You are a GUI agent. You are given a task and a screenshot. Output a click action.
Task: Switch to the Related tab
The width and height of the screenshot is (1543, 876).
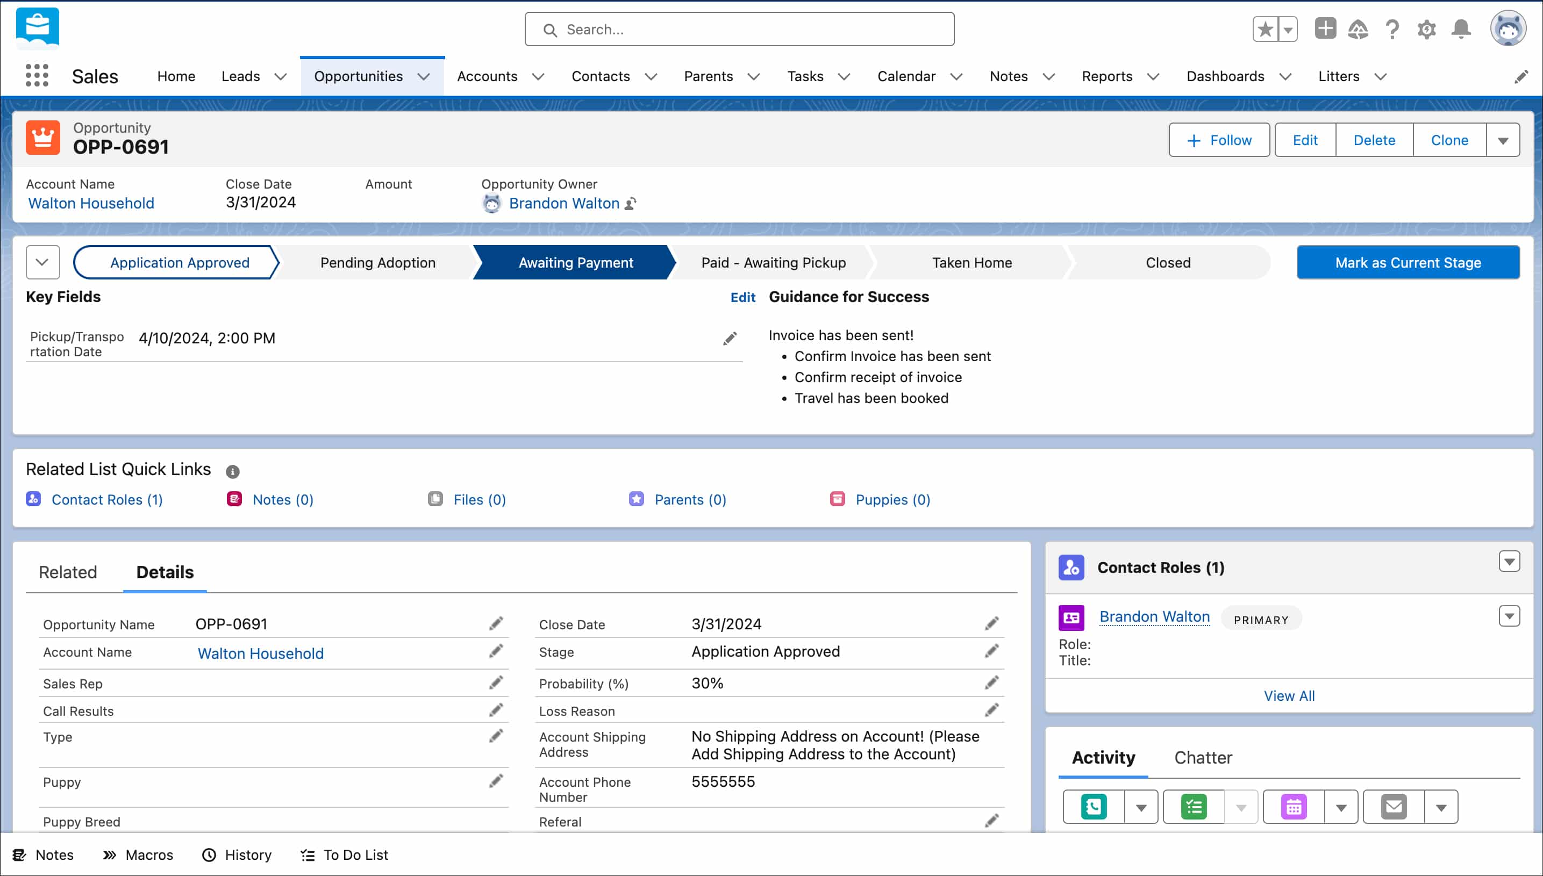click(67, 571)
